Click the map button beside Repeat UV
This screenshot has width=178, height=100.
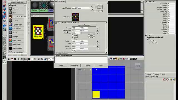point(98,41)
